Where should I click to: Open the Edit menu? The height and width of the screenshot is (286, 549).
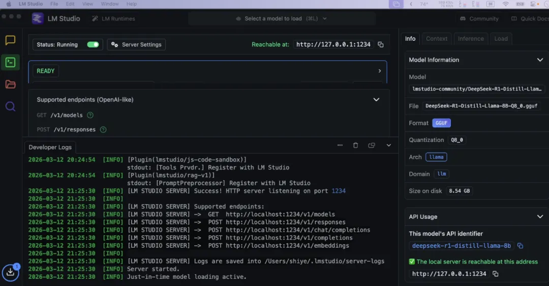[x=70, y=4]
